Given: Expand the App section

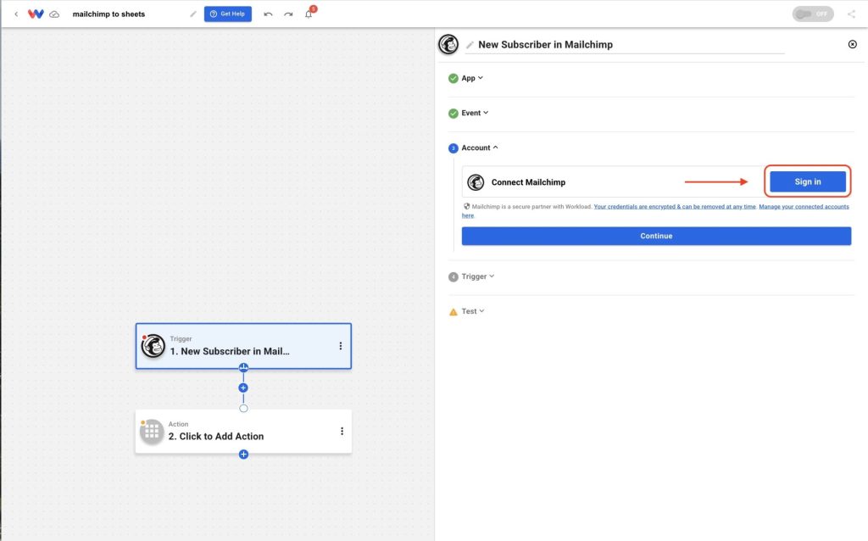Looking at the screenshot, I should [472, 78].
